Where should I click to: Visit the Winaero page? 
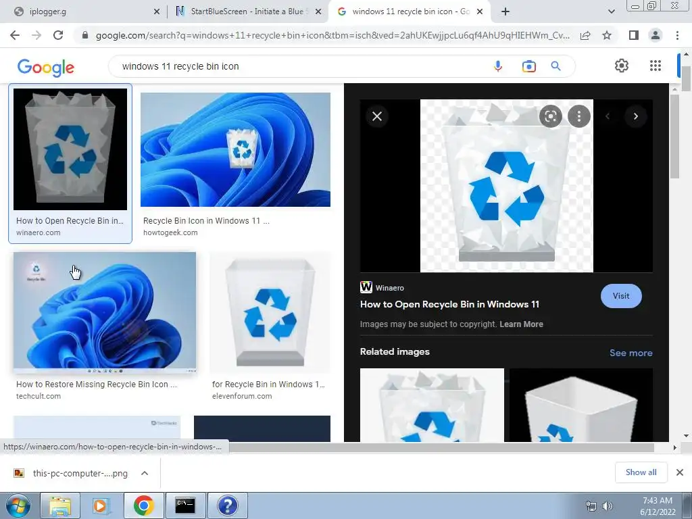[621, 296]
